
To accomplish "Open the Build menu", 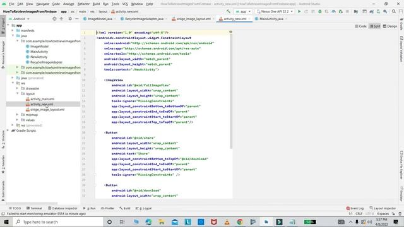I will [96, 4].
